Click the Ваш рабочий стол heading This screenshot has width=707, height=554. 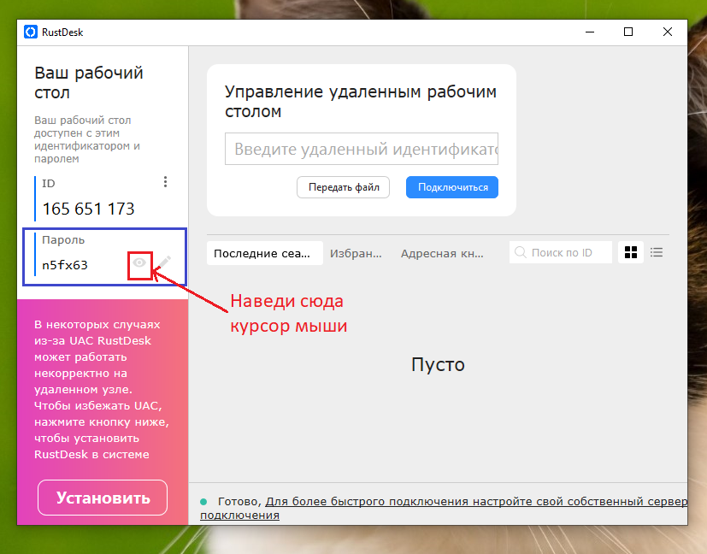89,82
